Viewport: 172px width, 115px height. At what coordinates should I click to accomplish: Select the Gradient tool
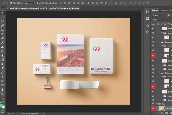(x=2, y=60)
